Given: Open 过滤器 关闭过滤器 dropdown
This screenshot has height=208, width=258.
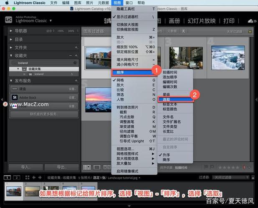Looking at the screenshot, I should (231, 177).
